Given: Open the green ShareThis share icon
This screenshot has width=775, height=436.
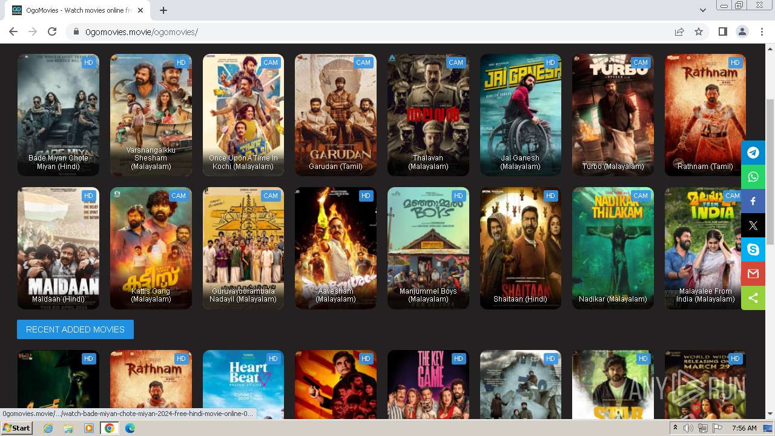Looking at the screenshot, I should click(753, 298).
